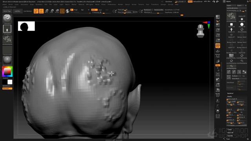
Task: Select the Rotate transform tool icon
Action: point(57,11)
